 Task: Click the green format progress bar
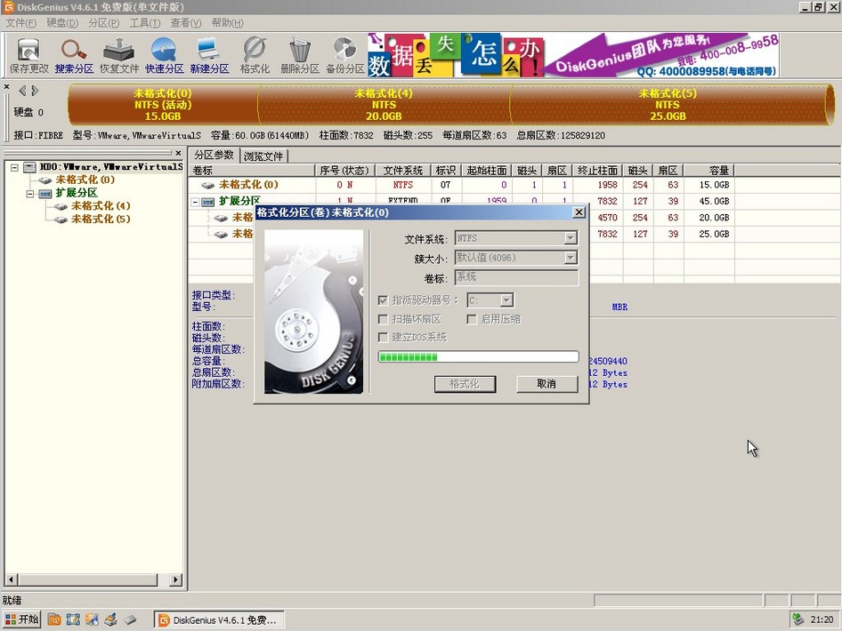pos(478,356)
